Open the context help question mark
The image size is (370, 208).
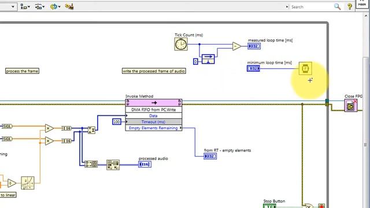[x=350, y=6]
